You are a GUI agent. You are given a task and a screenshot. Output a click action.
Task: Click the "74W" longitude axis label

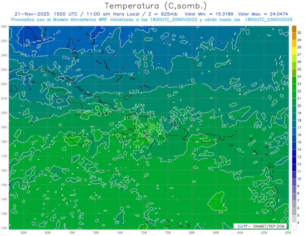click(120, 232)
